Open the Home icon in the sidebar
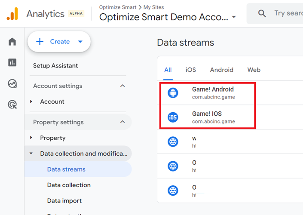 tap(12, 42)
